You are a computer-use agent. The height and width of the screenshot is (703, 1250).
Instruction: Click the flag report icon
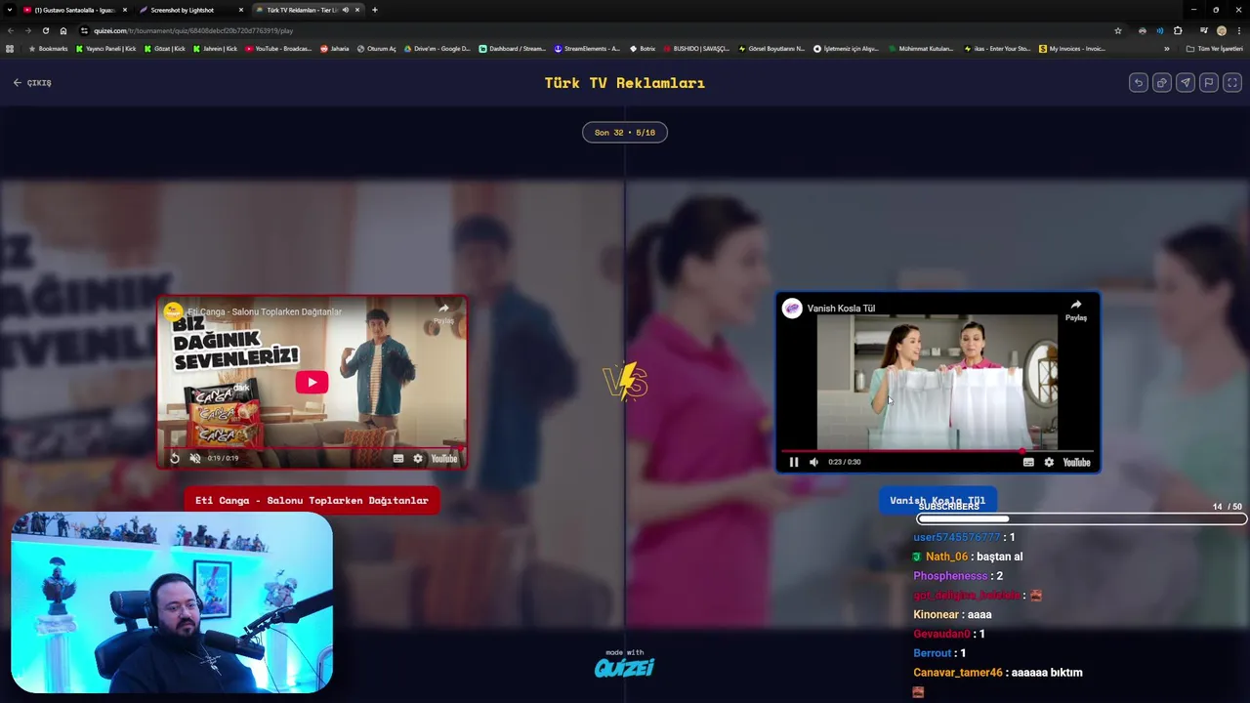1209,83
